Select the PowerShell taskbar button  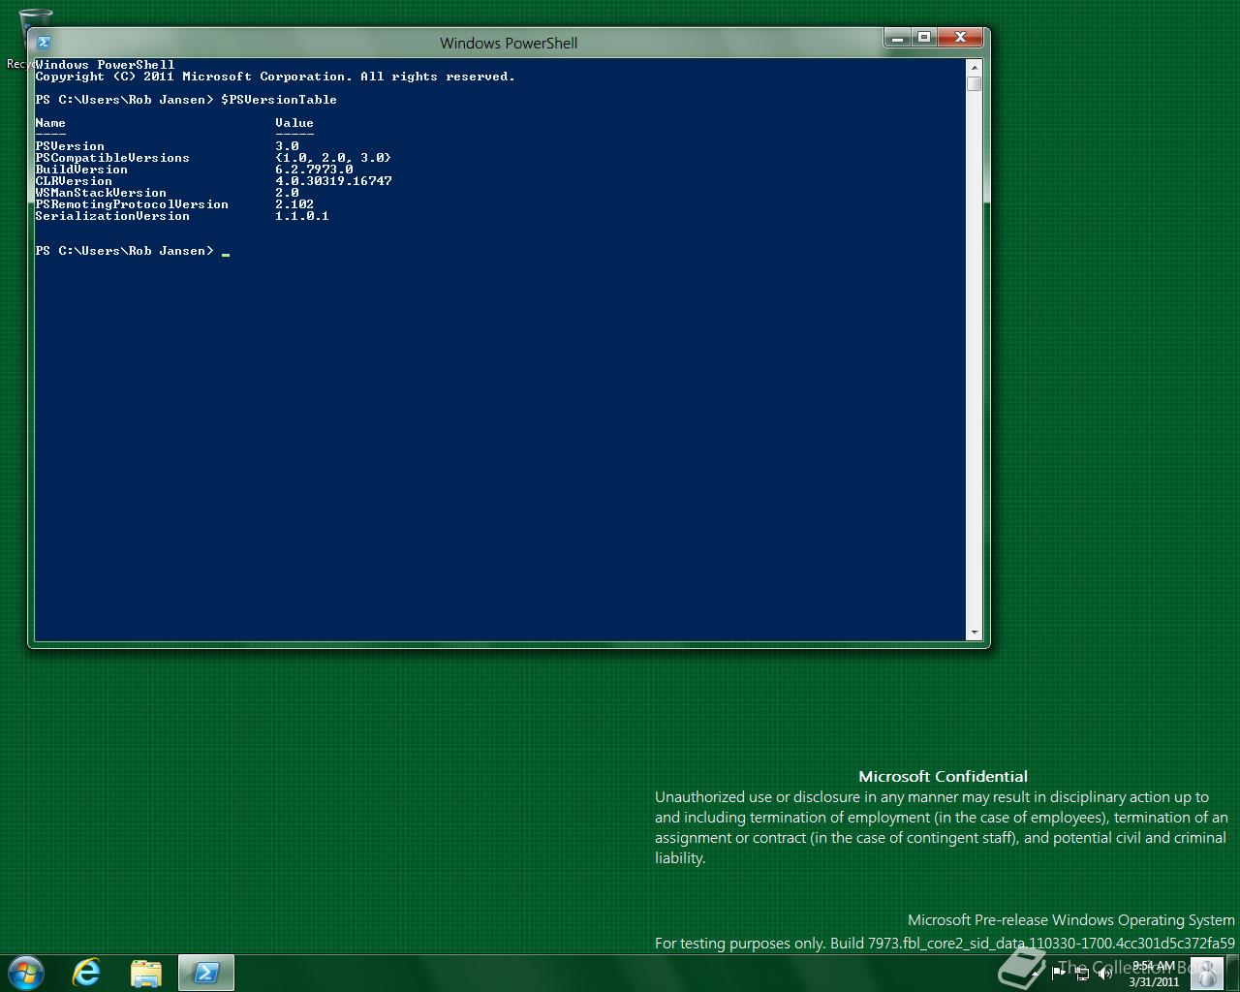206,973
